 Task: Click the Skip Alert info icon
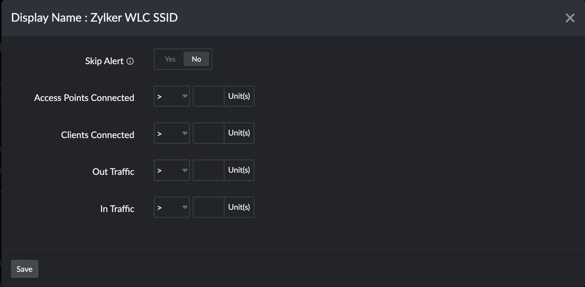(131, 61)
